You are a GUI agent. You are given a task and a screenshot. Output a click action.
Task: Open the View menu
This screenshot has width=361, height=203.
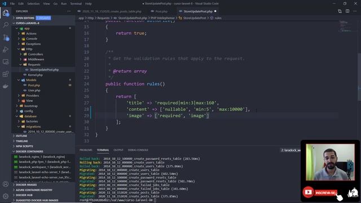click(46, 4)
